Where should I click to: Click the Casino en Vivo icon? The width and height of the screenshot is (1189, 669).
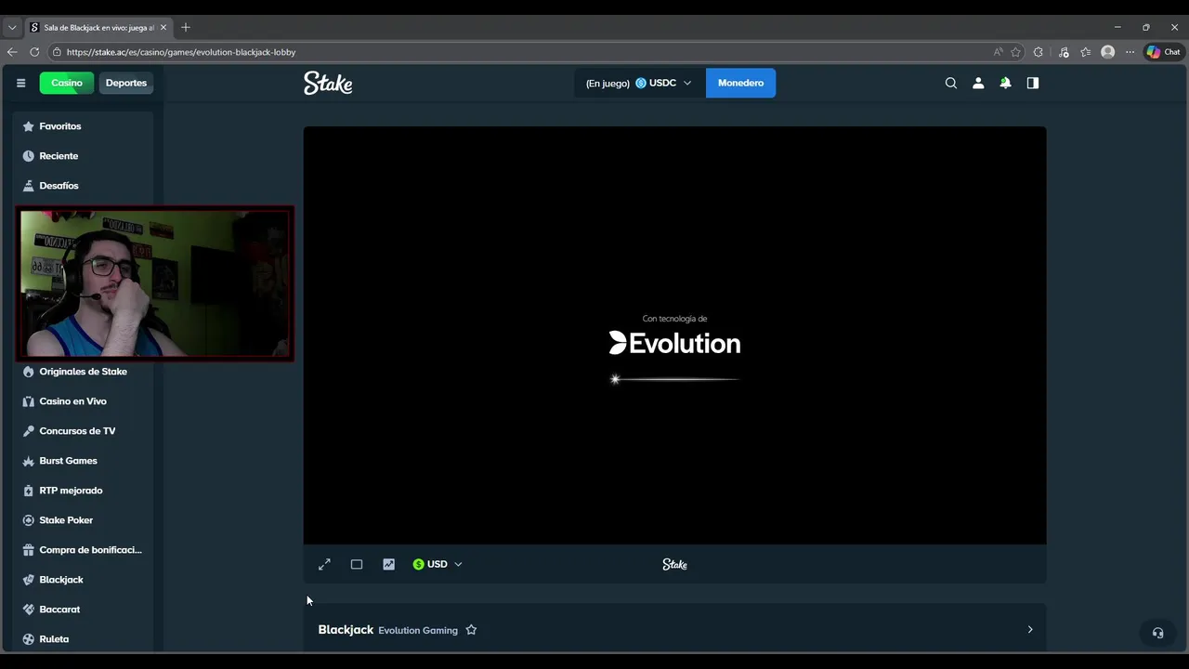28,401
